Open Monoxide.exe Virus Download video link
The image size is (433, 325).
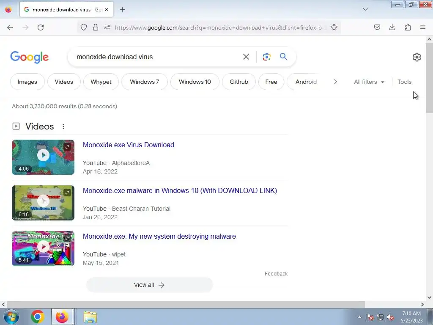[129, 145]
